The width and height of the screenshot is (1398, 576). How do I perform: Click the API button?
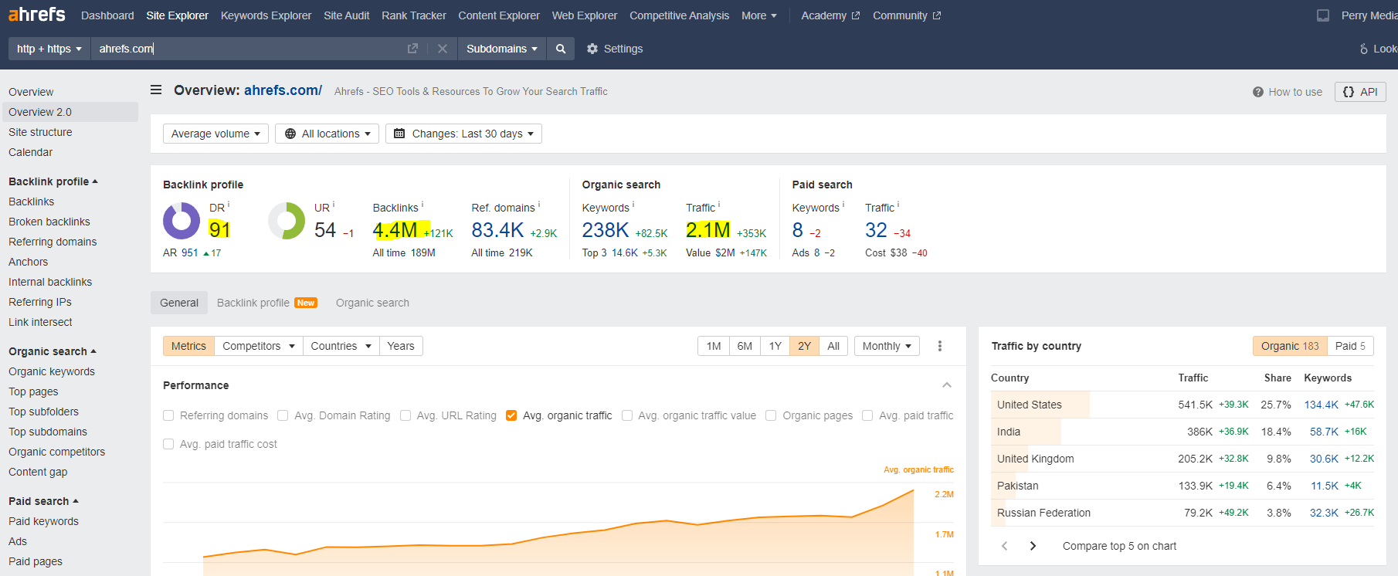tap(1360, 92)
